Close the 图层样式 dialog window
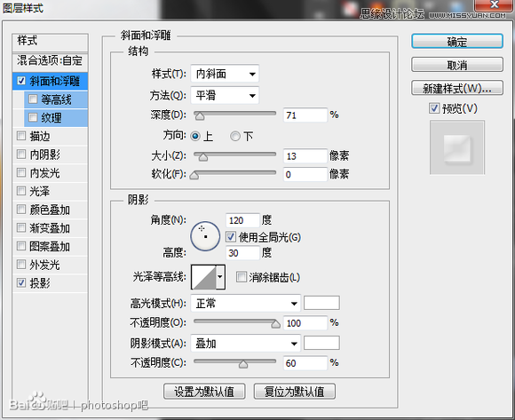The height and width of the screenshot is (420, 515). [494, 4]
